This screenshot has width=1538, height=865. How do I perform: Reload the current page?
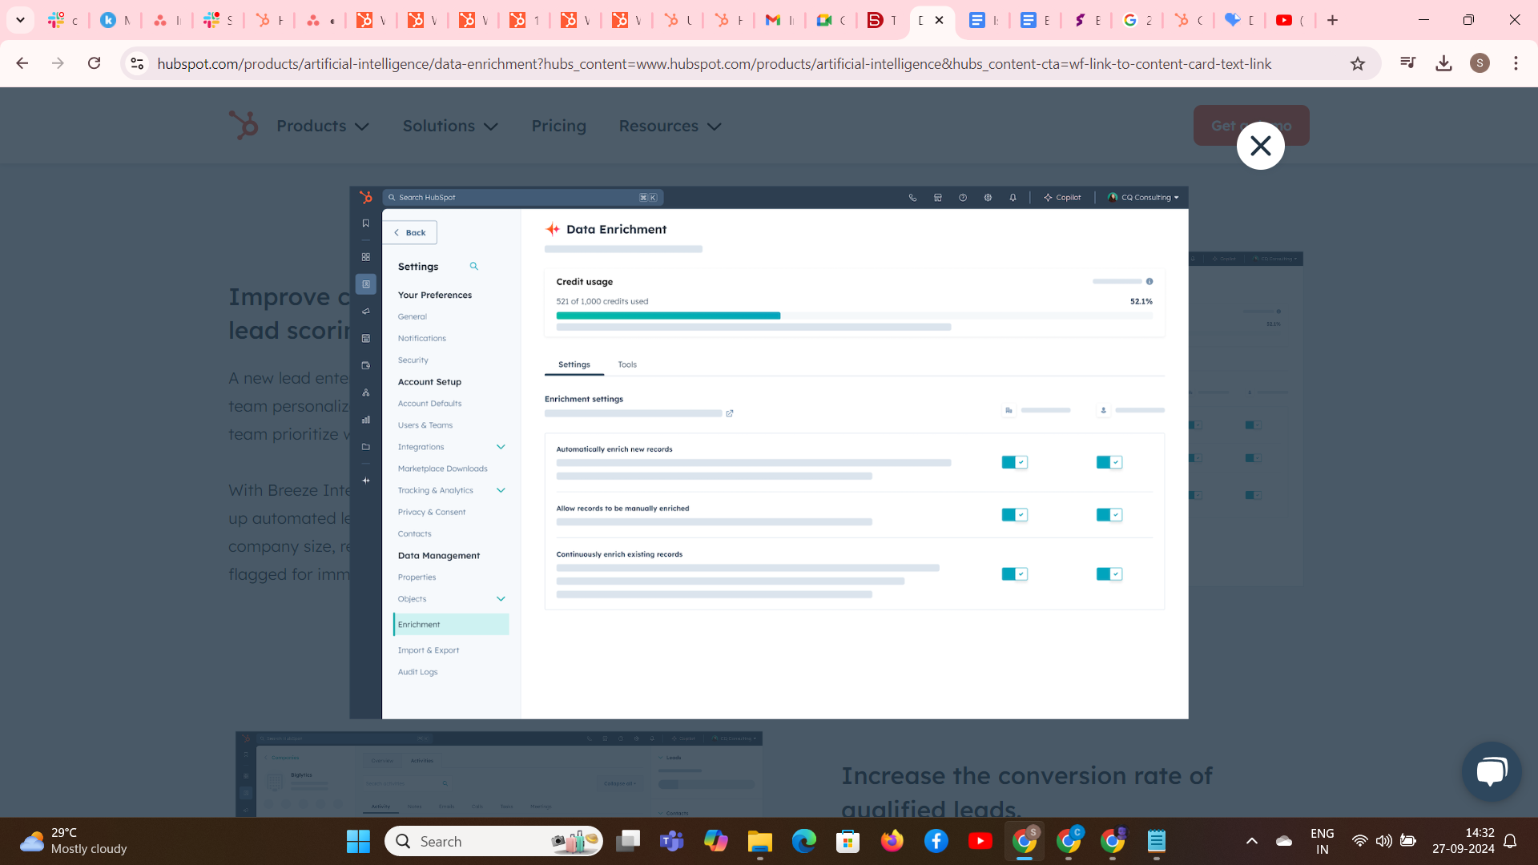[x=94, y=63]
